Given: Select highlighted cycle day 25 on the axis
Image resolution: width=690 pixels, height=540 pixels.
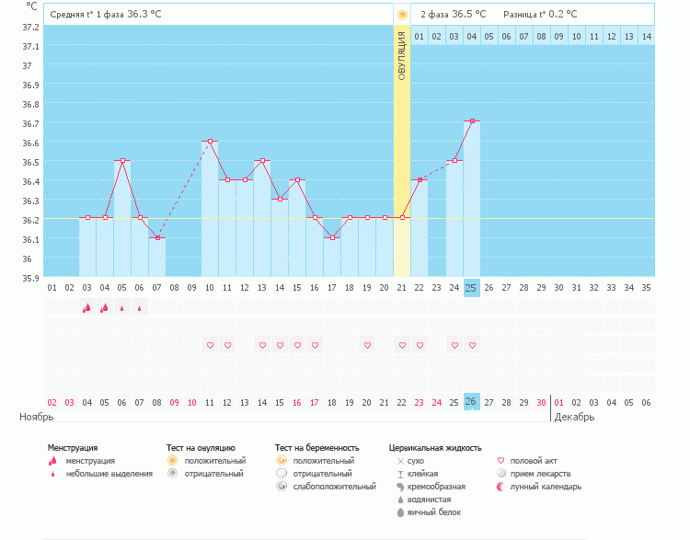Looking at the screenshot, I should pyautogui.click(x=472, y=287).
